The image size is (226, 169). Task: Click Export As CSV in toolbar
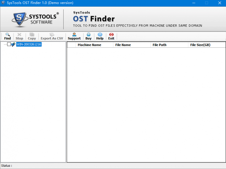pyautogui.click(x=52, y=36)
